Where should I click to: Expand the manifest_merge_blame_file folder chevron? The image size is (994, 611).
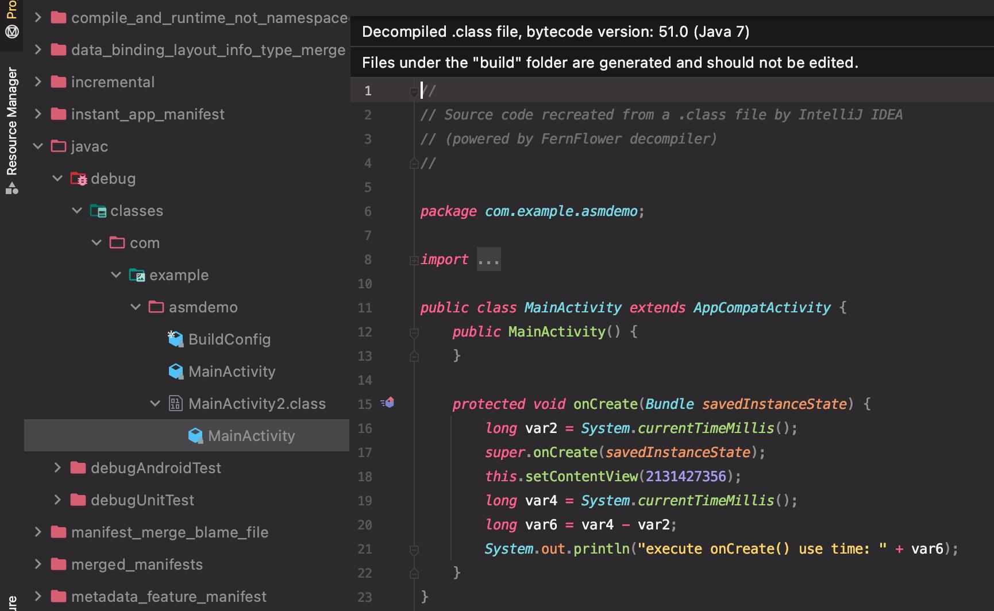point(38,532)
